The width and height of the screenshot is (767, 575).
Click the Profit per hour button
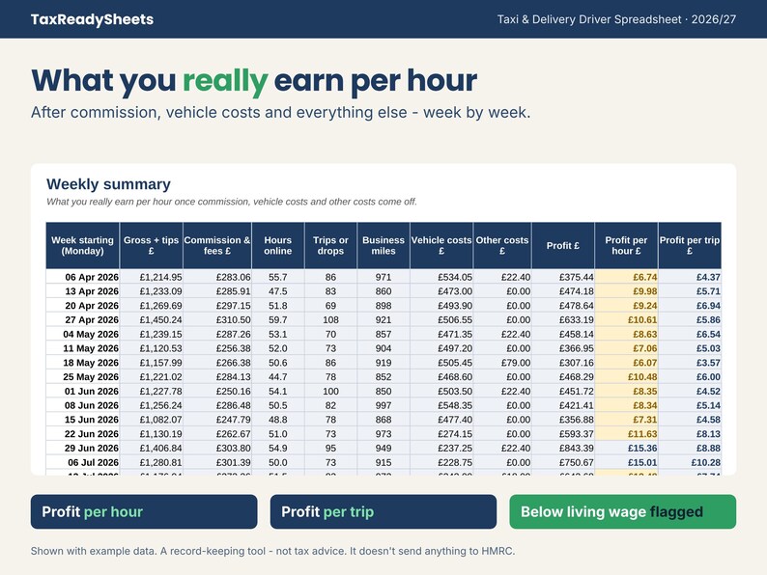[144, 511]
